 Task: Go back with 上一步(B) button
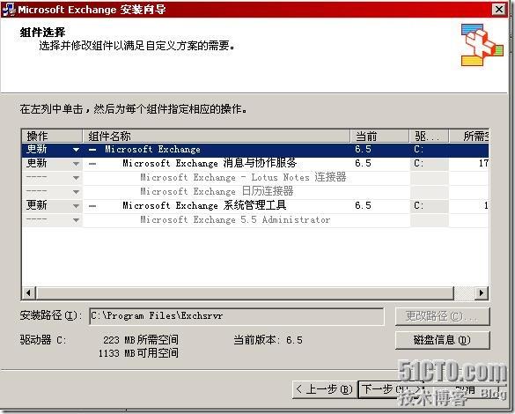[324, 389]
